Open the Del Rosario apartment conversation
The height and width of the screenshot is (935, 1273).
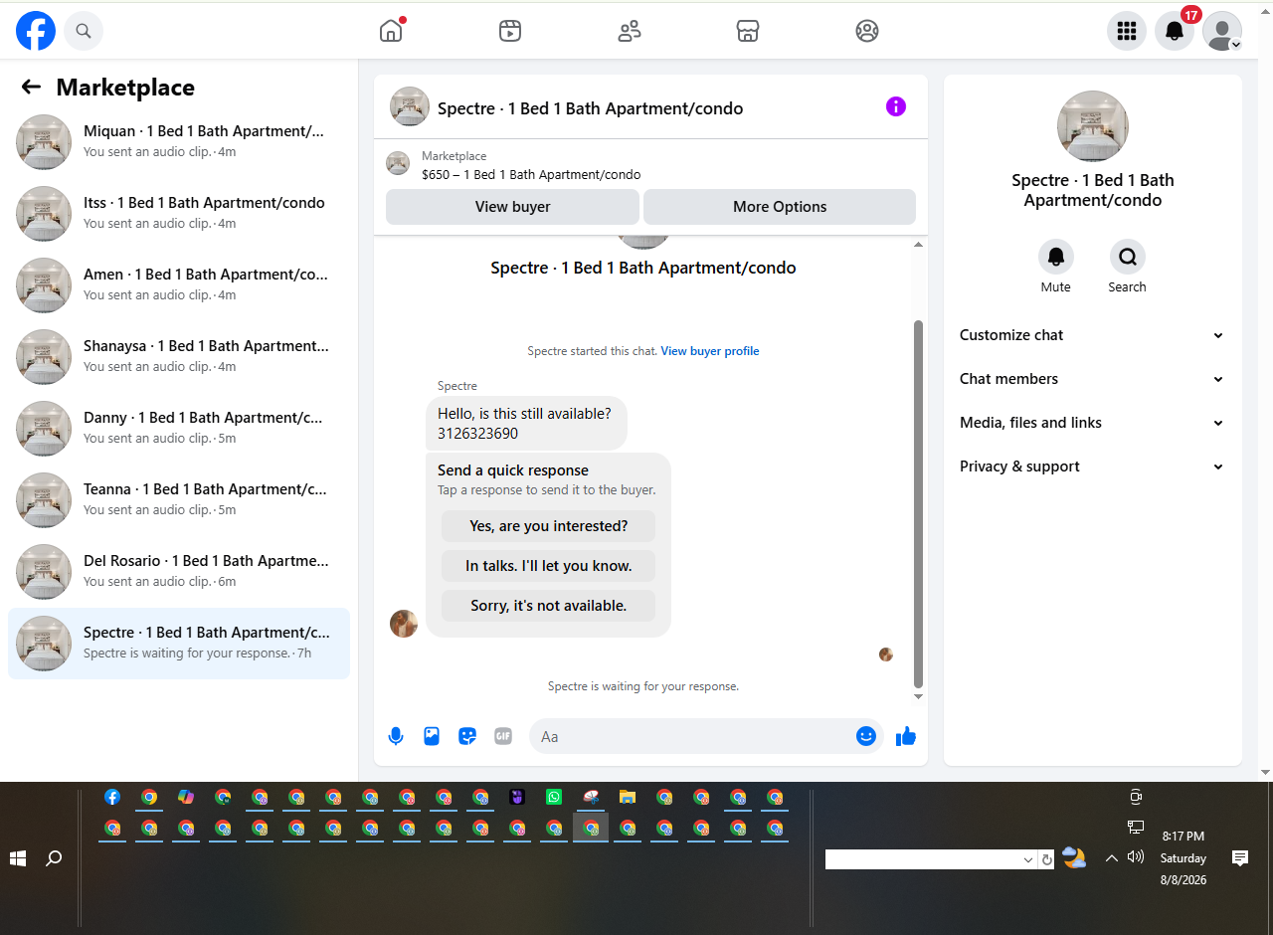[179, 572]
